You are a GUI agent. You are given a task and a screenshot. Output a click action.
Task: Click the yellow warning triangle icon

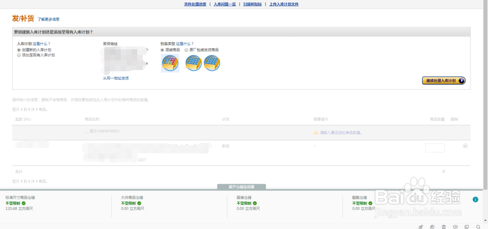point(316,133)
